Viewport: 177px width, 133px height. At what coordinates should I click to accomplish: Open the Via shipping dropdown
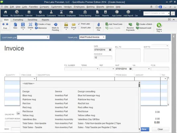tap(149, 69)
